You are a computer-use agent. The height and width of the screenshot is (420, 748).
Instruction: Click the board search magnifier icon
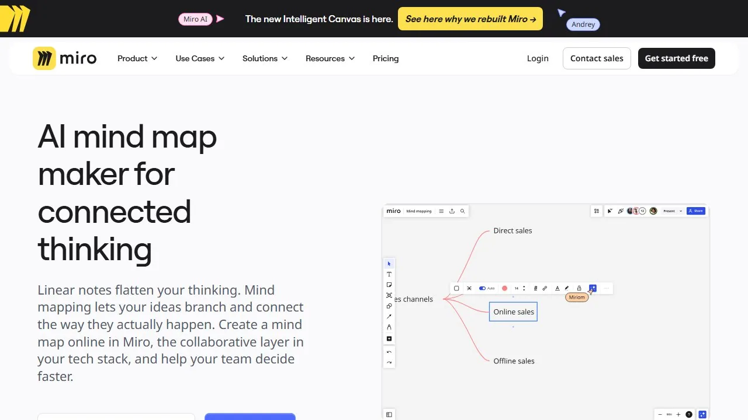click(x=462, y=211)
